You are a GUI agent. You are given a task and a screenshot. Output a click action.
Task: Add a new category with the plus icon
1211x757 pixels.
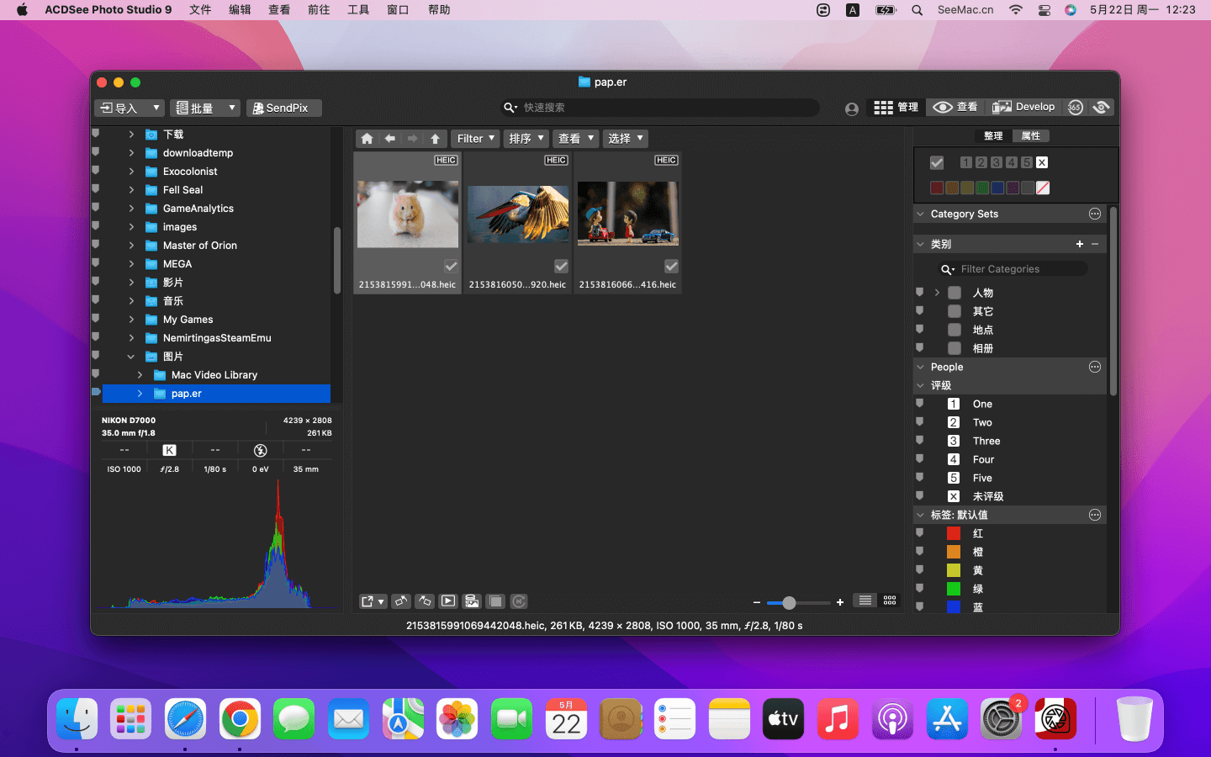(x=1079, y=244)
